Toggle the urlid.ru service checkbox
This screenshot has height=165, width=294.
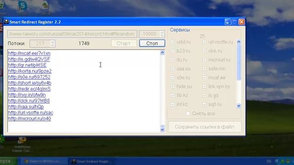[x=173, y=42]
